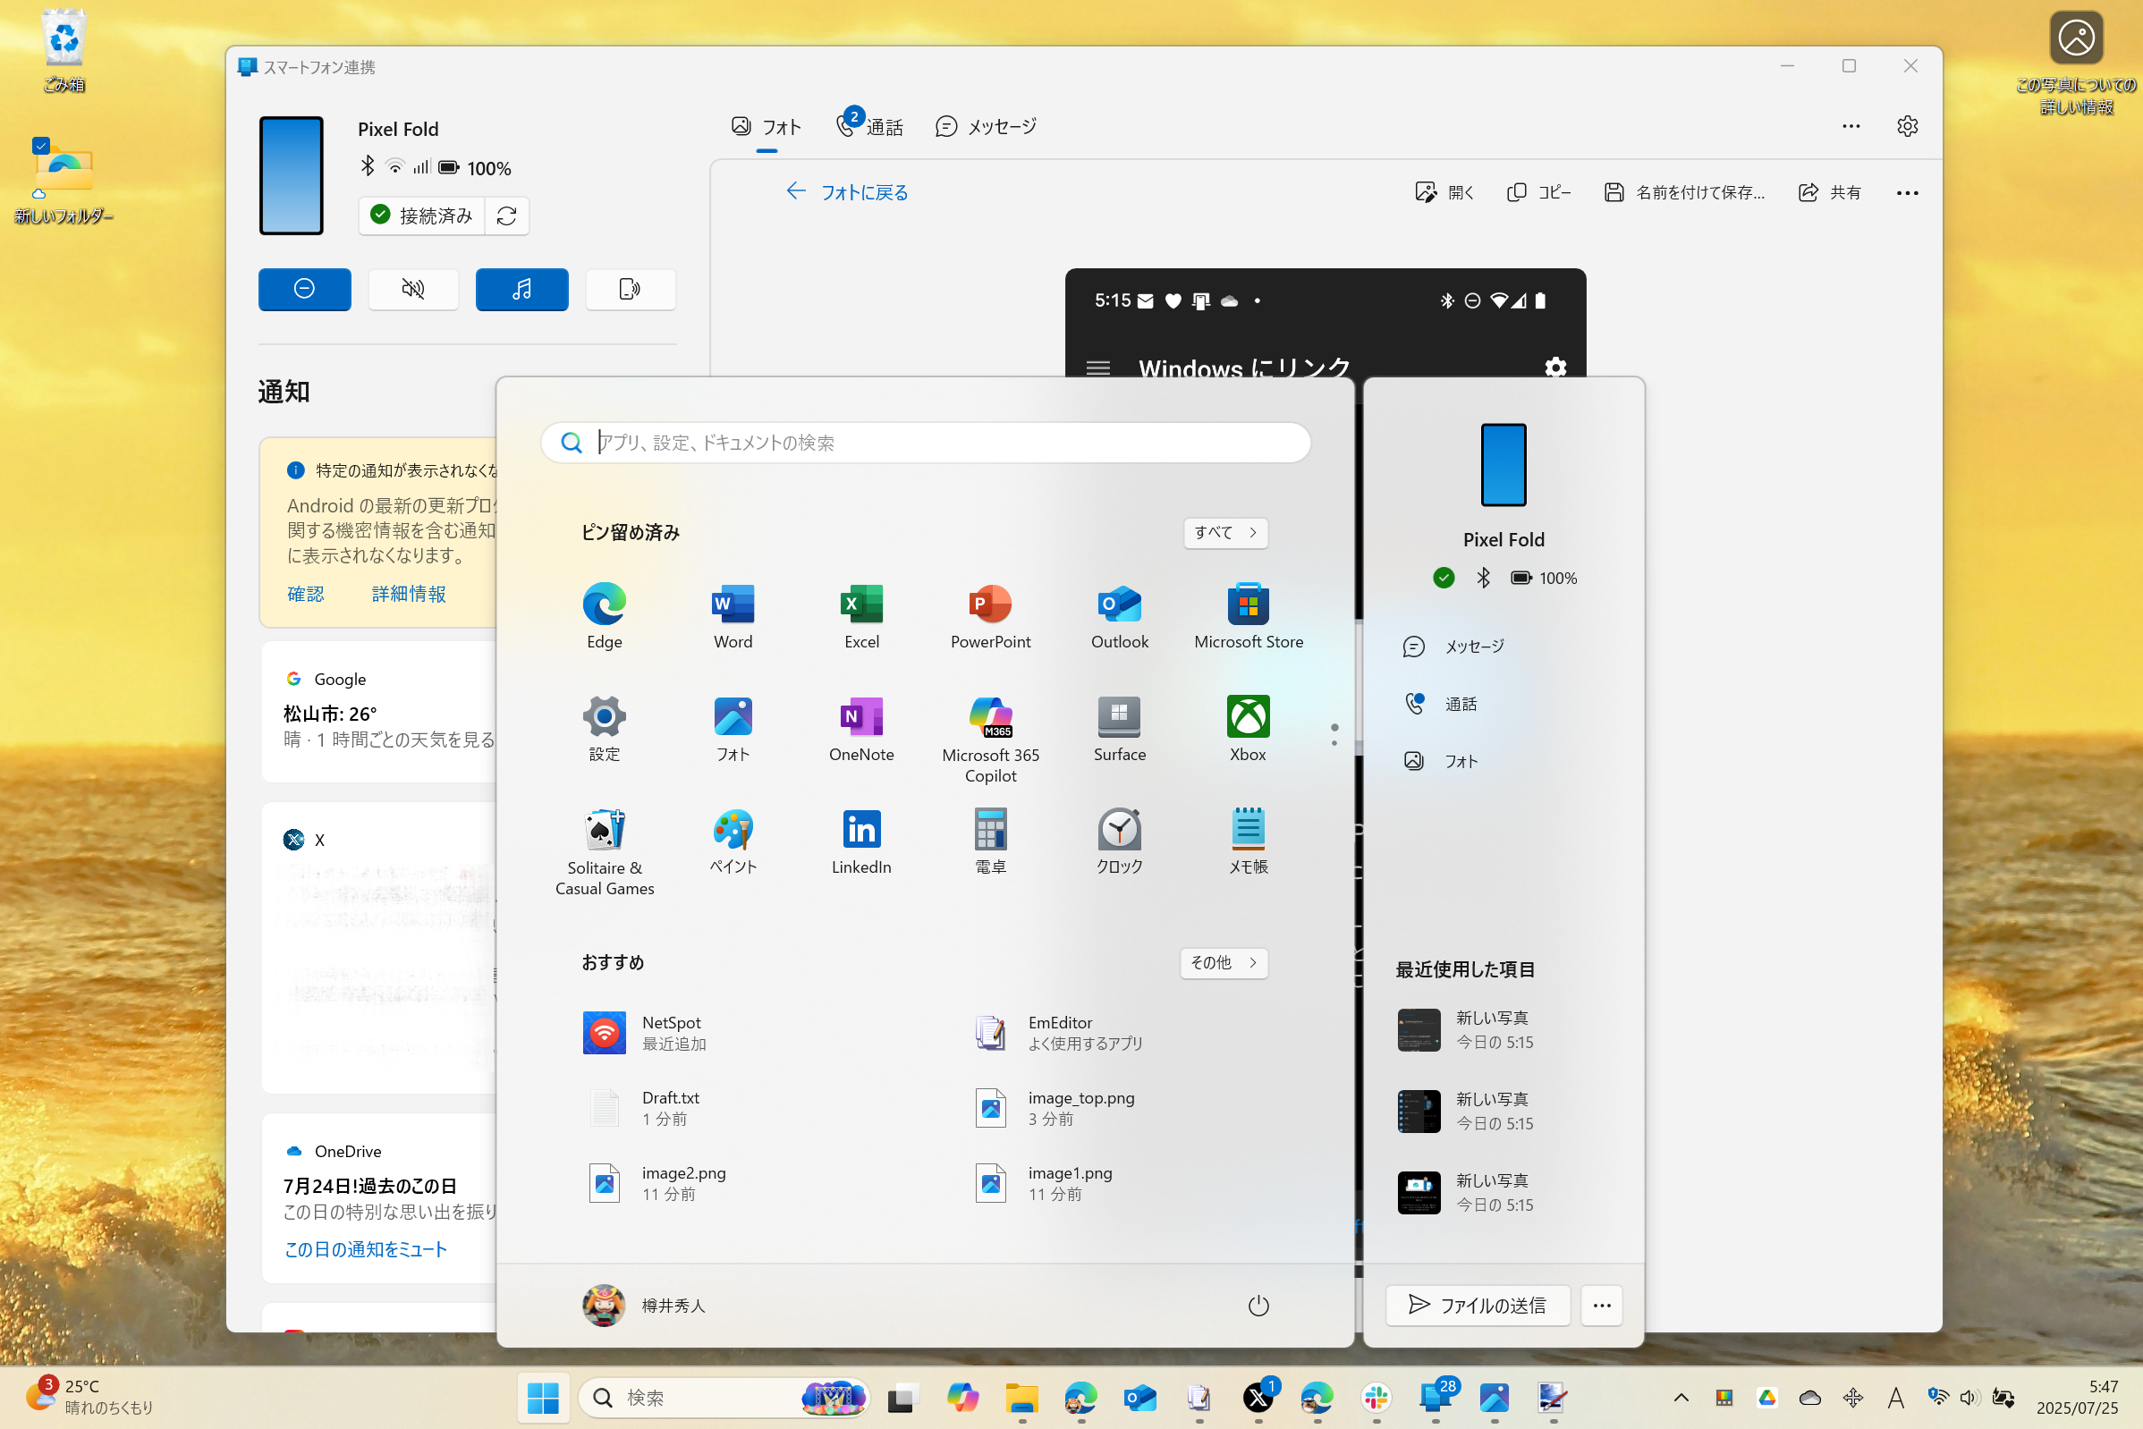The height and width of the screenshot is (1429, 2143).
Task: Expand すべて to show all pinned apps
Action: [x=1224, y=532]
